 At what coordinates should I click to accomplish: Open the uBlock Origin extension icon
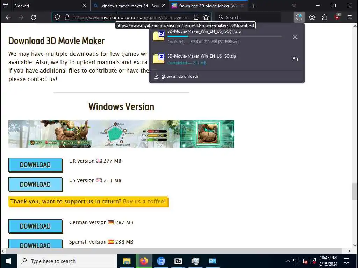(337, 17)
